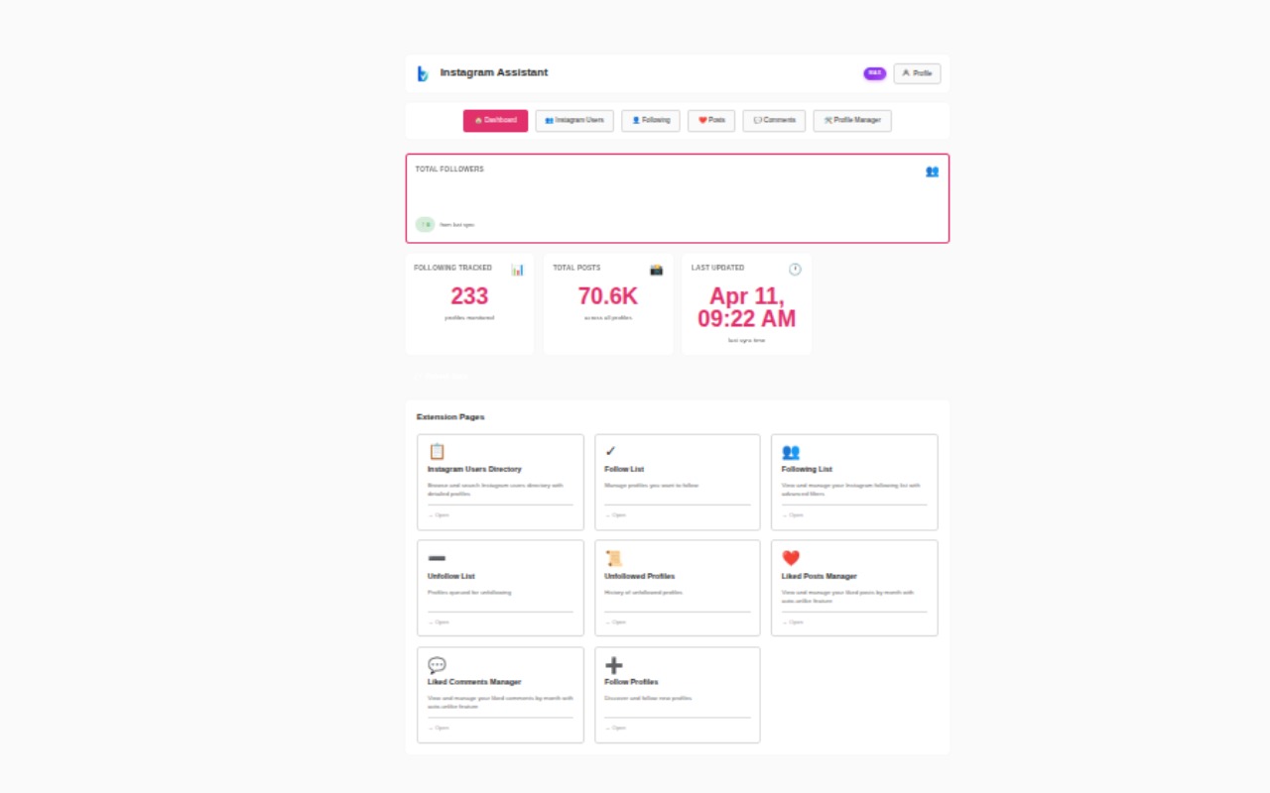Click the people icon for Following List
Screen dimensions: 1270x793
(791, 451)
